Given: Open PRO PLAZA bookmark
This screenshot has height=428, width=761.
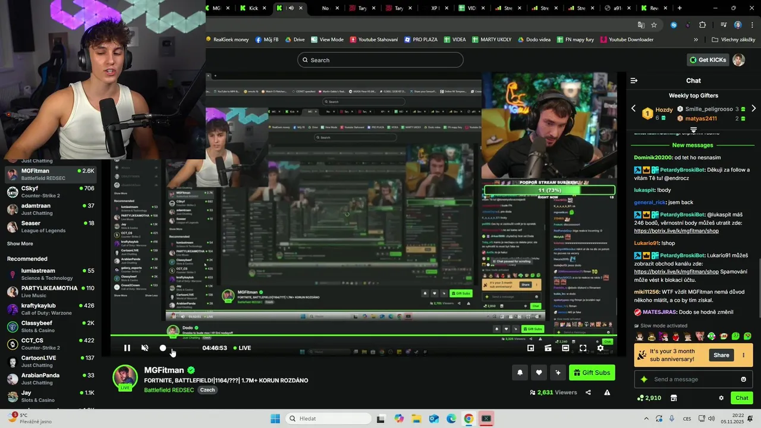Looking at the screenshot, I should [420, 40].
